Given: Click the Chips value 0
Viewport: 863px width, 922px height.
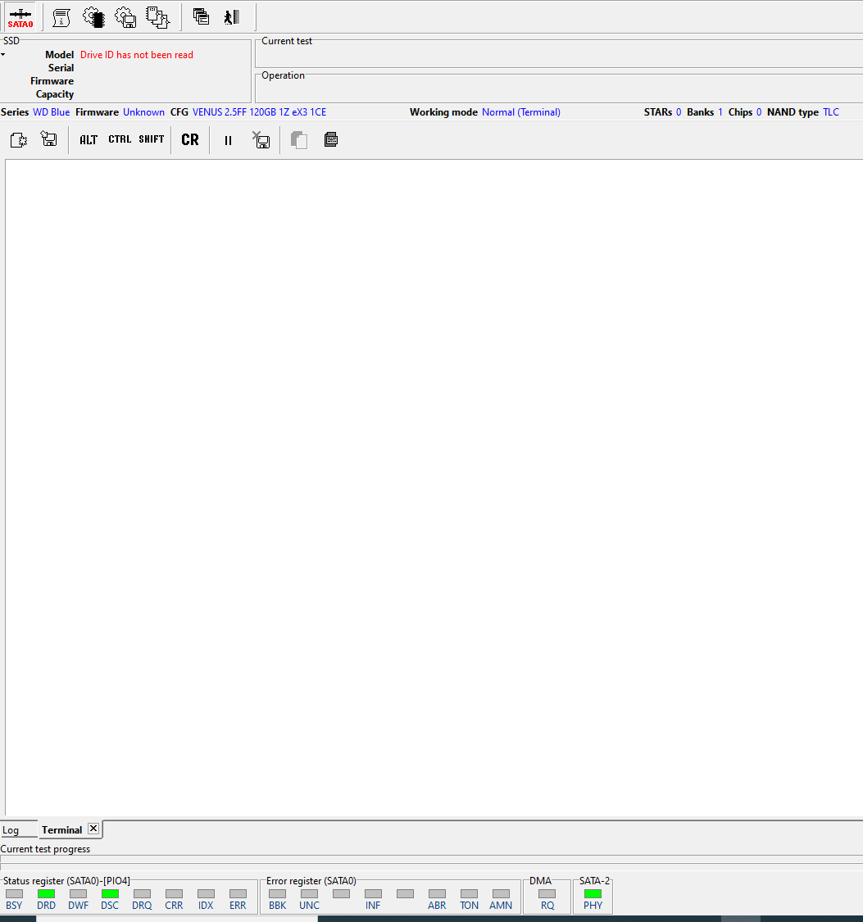Looking at the screenshot, I should pos(759,112).
